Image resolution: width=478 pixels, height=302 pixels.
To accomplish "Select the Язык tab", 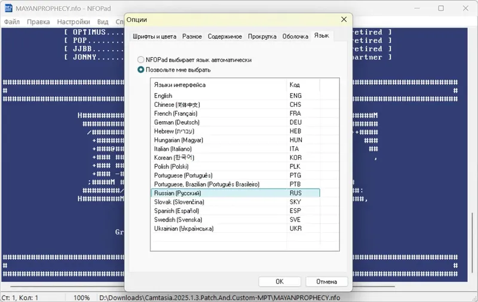I will 321,36.
